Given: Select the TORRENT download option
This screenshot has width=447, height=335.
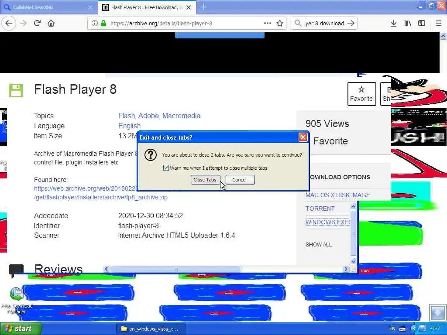Looking at the screenshot, I should (x=320, y=209).
